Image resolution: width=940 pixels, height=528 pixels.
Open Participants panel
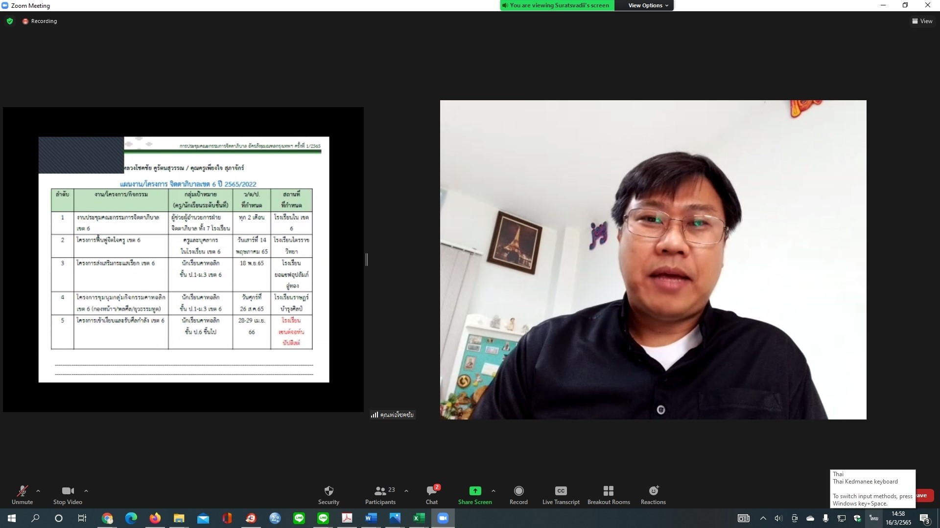click(x=380, y=495)
